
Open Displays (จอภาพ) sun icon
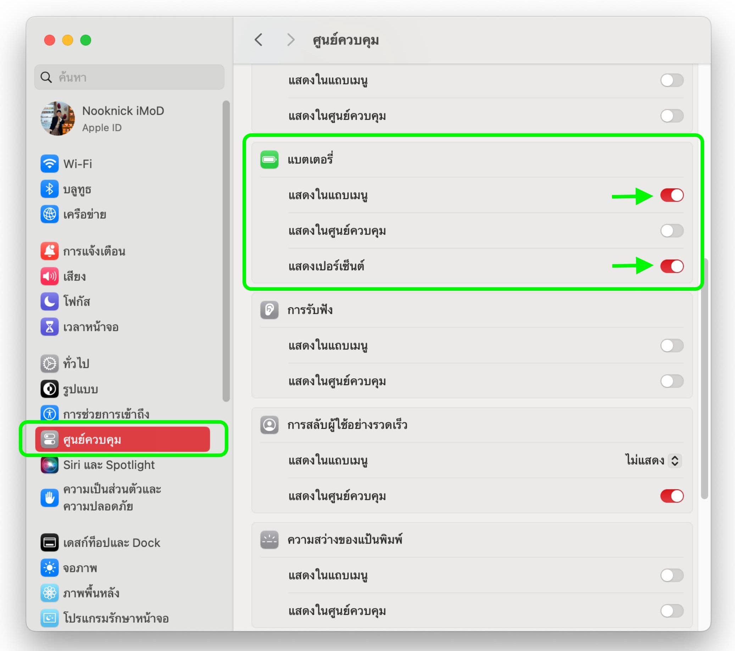pyautogui.click(x=49, y=568)
